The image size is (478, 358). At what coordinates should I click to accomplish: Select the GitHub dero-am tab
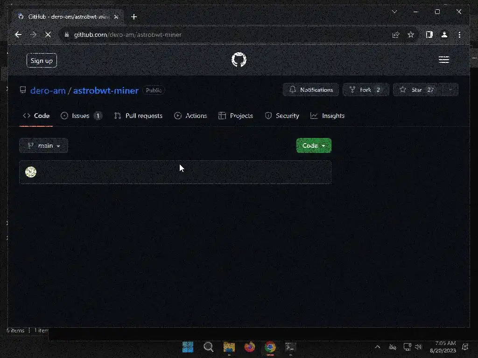point(68,17)
